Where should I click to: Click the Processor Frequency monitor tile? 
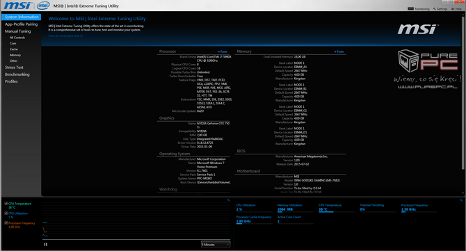pos(419,207)
